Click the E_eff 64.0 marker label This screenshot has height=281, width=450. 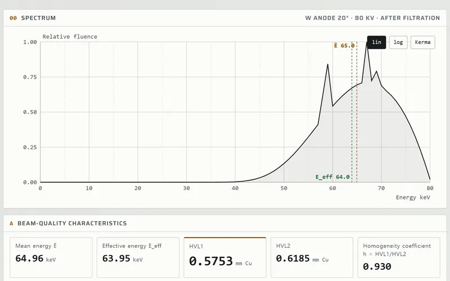tap(332, 177)
